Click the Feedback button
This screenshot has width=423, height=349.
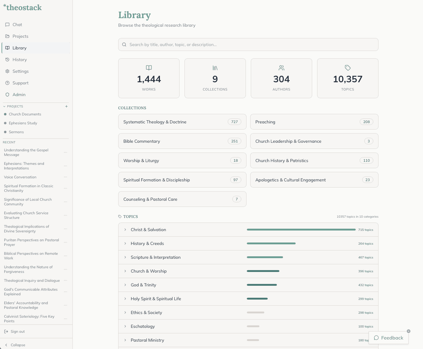(389, 338)
